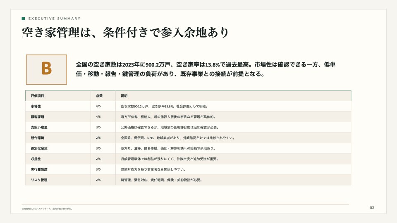Click the 3/5 score in the 差別化余地 row
Image resolution: width=397 pixels, height=223 pixels.
[x=98, y=148]
